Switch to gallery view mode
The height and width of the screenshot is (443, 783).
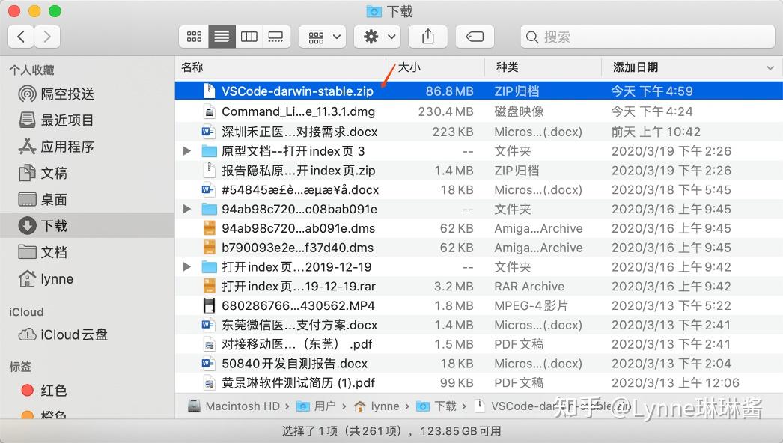point(275,36)
